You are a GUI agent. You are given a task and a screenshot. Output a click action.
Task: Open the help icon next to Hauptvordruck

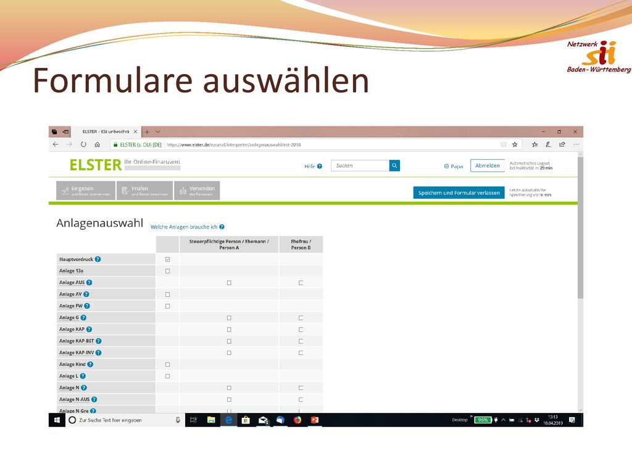tap(98, 259)
